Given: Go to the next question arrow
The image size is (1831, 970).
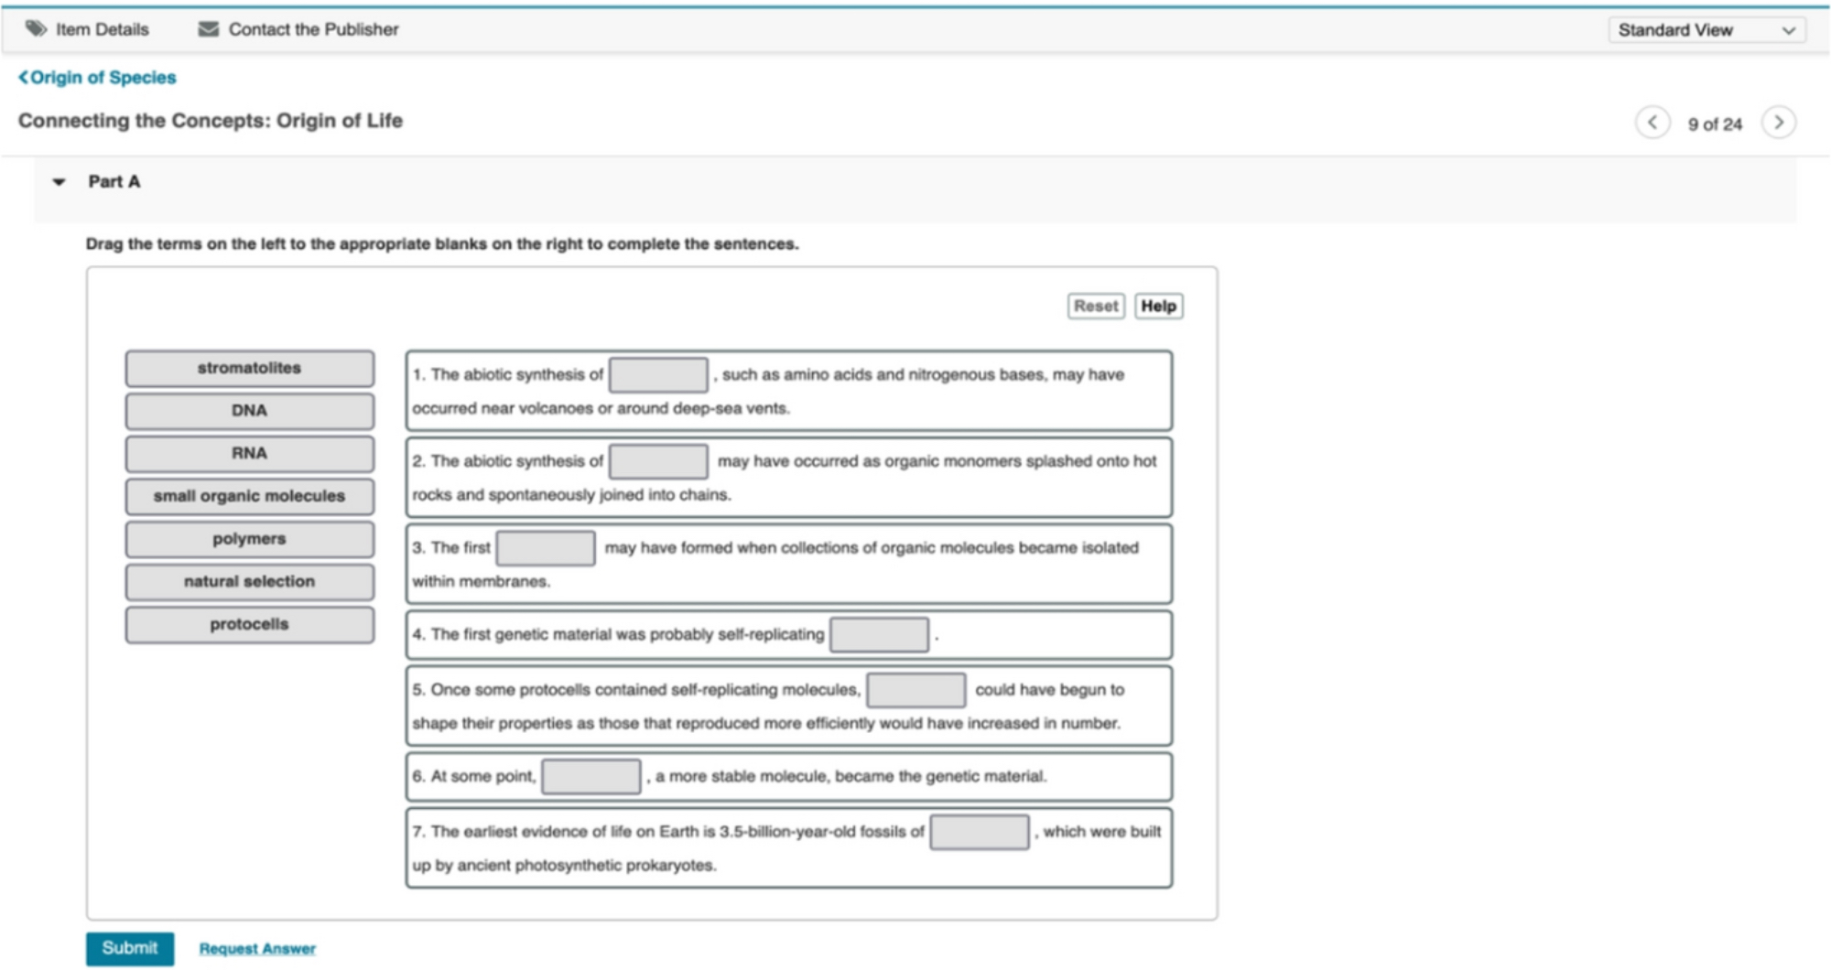Looking at the screenshot, I should point(1778,123).
